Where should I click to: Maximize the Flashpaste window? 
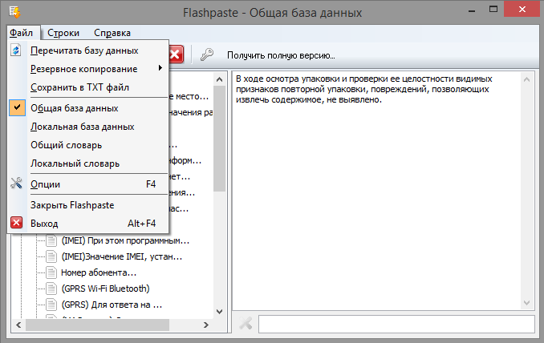coord(493,10)
